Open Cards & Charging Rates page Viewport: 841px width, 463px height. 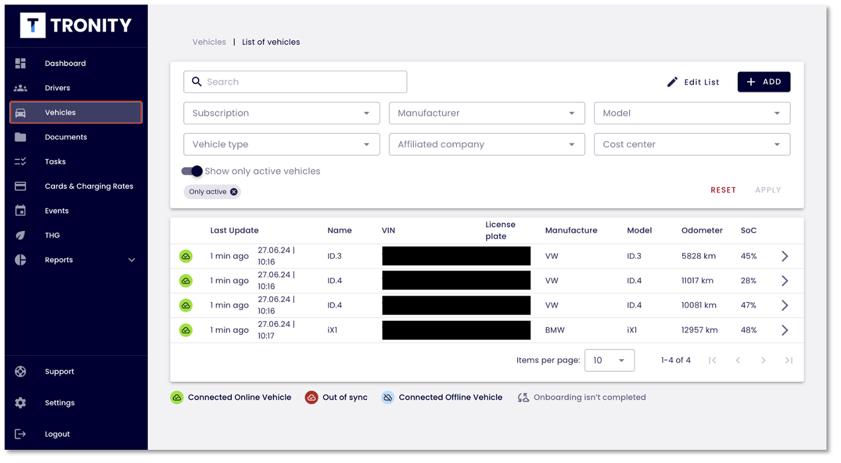coord(75,187)
